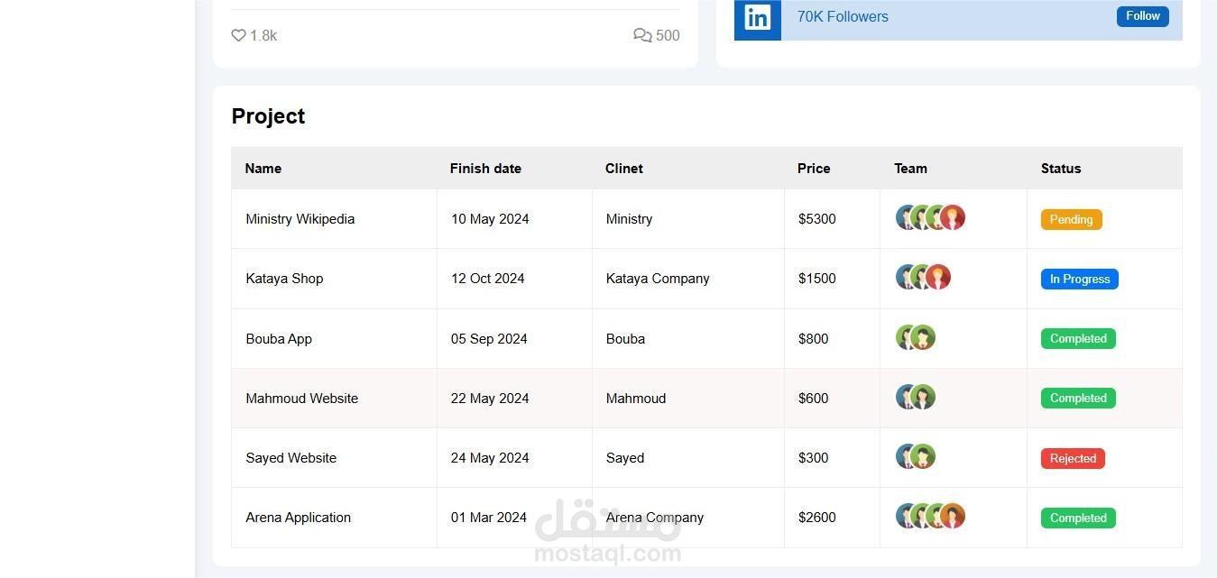Click the first team avatar in Sayed Website row
This screenshot has width=1217, height=578.
point(906,456)
